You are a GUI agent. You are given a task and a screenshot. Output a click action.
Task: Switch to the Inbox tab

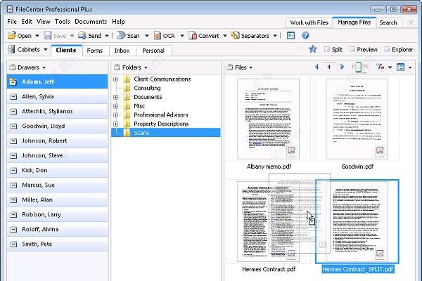click(x=122, y=51)
